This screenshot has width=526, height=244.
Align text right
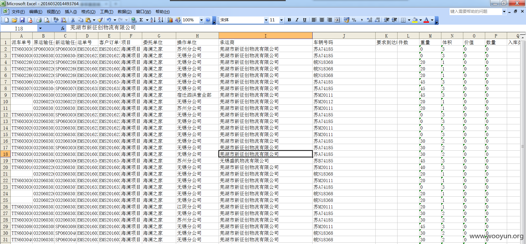coord(330,20)
